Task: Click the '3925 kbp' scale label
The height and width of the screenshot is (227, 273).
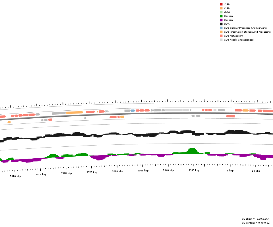Action: (x=92, y=172)
